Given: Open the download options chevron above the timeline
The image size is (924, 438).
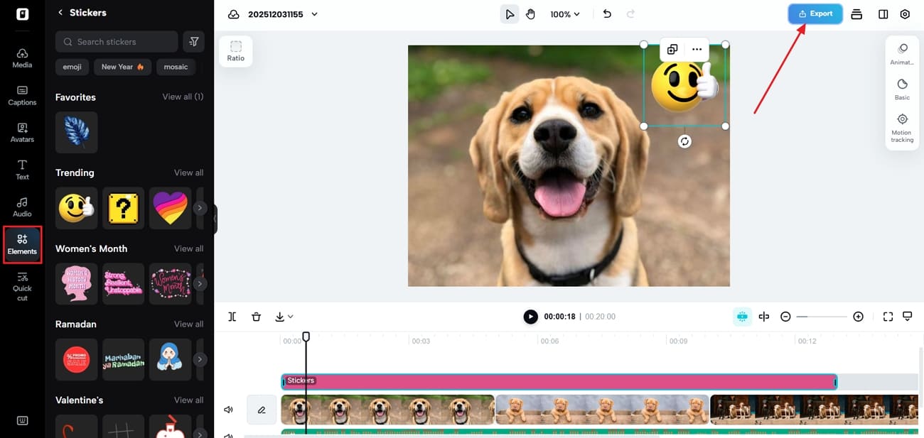Looking at the screenshot, I should coord(289,316).
